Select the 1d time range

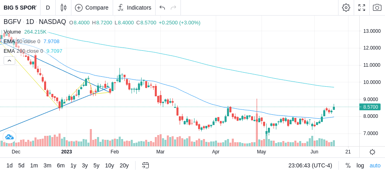(10, 166)
